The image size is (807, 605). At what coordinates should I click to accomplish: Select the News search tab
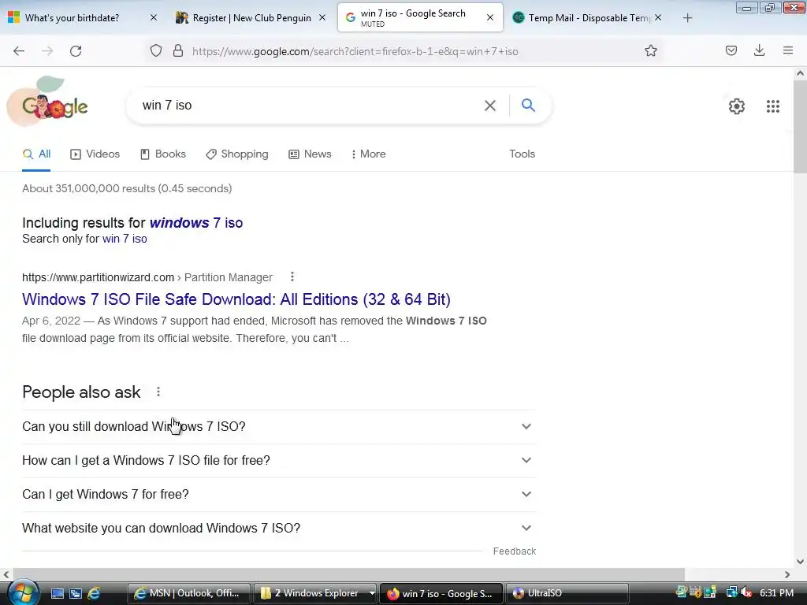point(310,154)
